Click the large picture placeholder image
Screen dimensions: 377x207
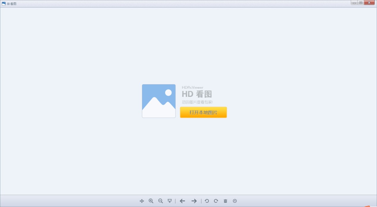159,101
